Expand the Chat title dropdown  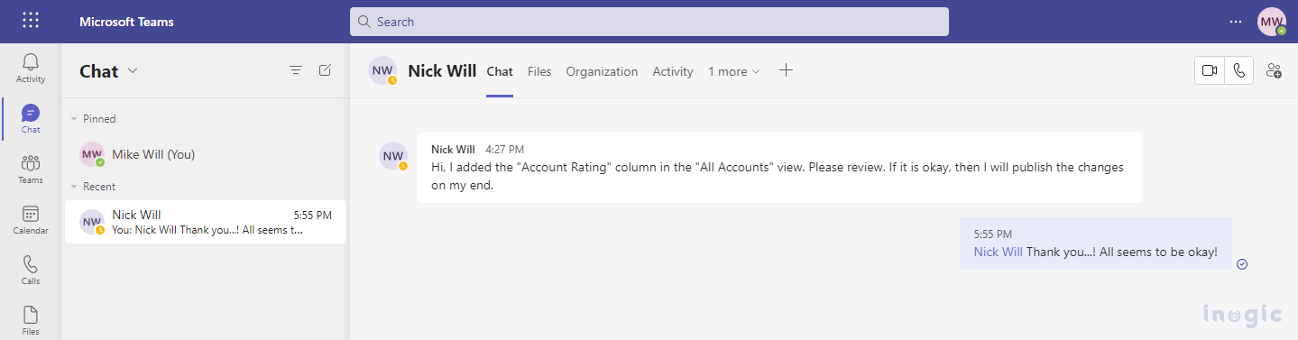133,71
